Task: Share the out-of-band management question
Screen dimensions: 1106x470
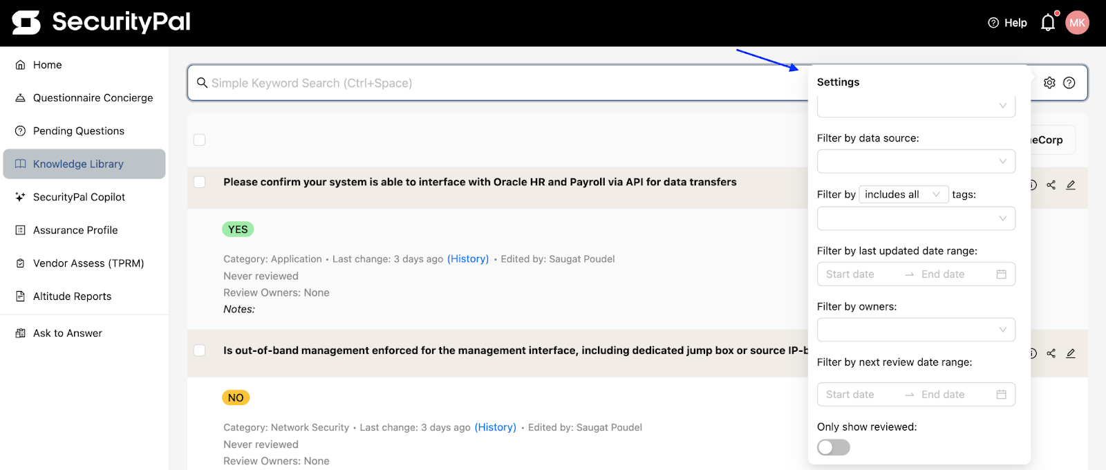Action: (1051, 354)
